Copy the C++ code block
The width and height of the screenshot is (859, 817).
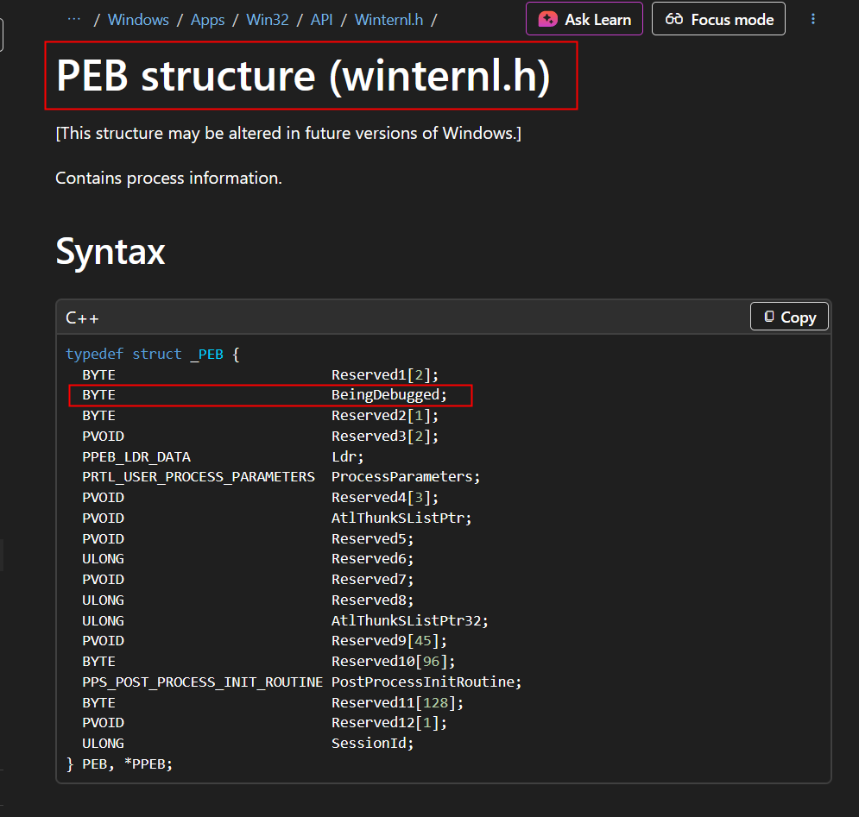coord(789,317)
